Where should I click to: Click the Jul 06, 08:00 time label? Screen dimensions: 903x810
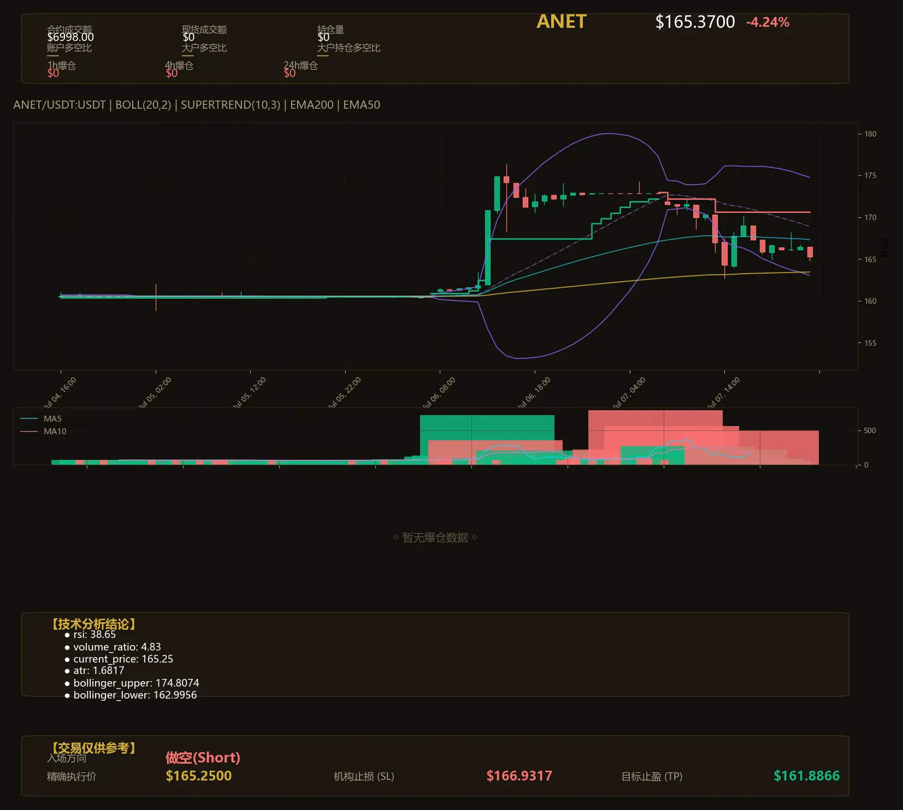pos(439,392)
